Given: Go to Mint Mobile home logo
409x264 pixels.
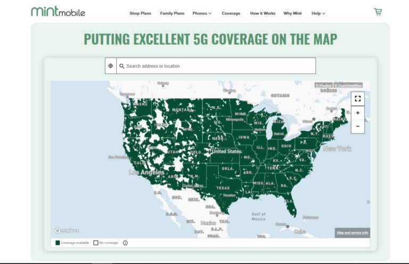Looking at the screenshot, I should click(x=58, y=12).
